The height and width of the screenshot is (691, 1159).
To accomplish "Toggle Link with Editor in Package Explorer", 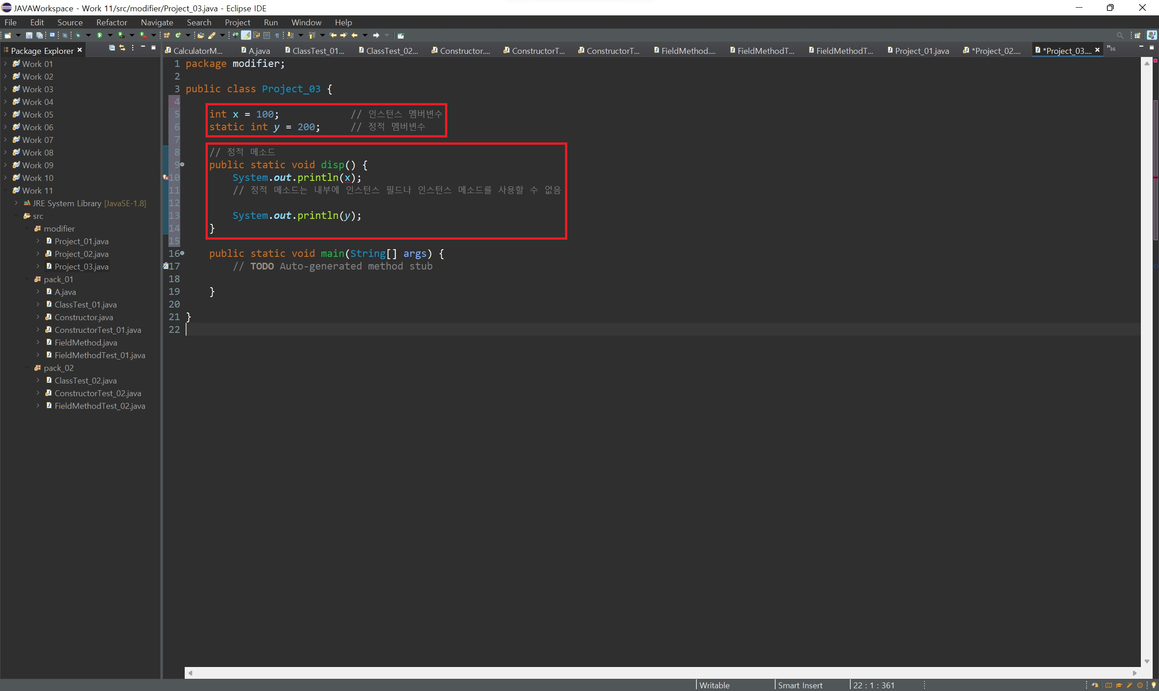I will click(122, 48).
